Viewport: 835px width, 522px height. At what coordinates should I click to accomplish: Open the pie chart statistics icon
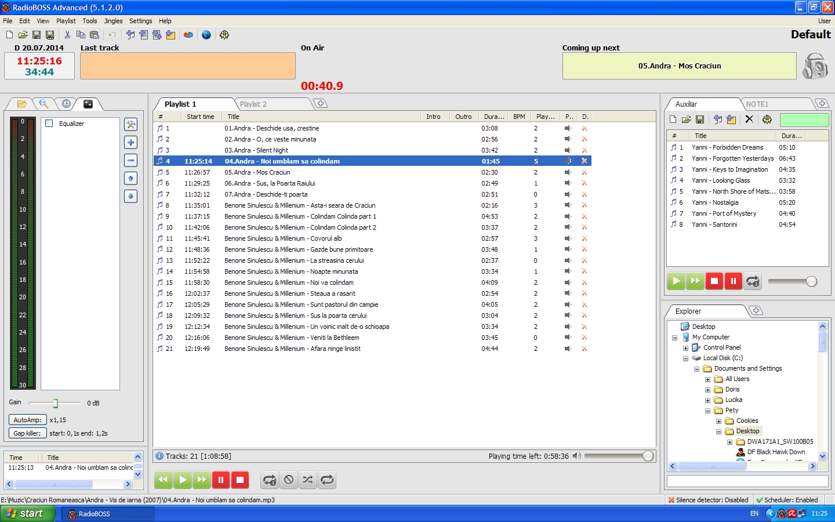[x=188, y=35]
